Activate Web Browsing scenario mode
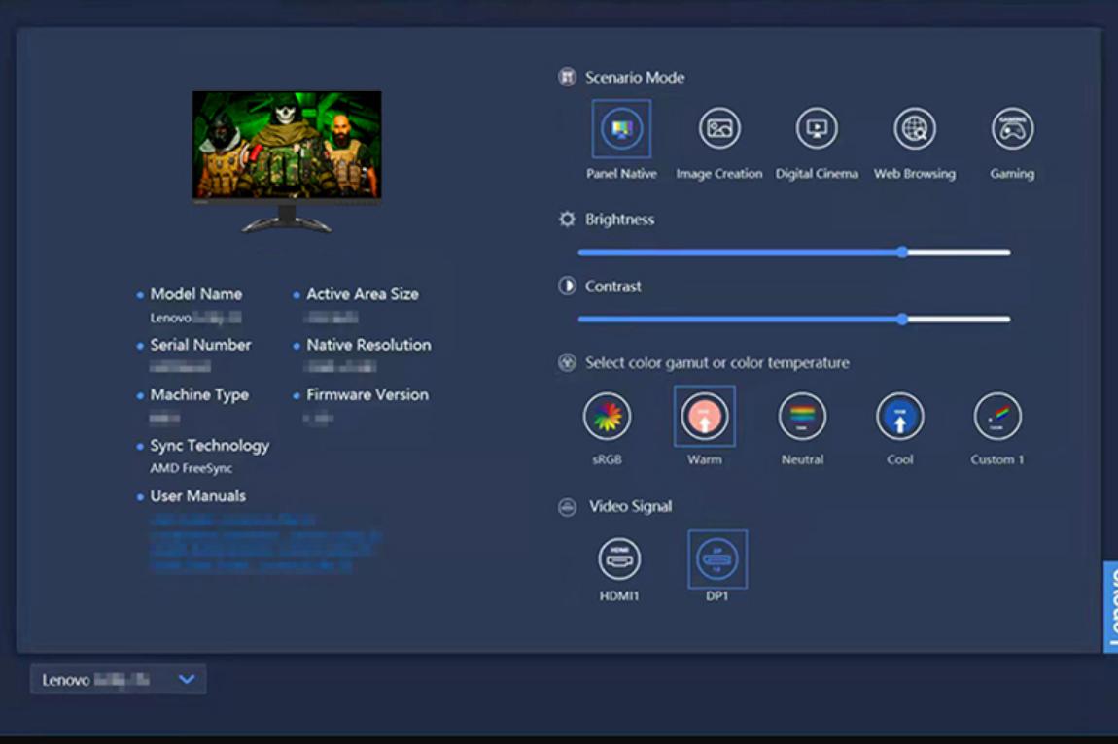The height and width of the screenshot is (744, 1118). point(915,129)
